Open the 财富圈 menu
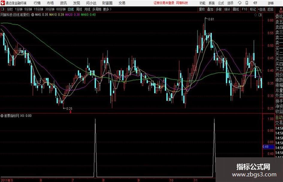The height and width of the screenshot is (182, 283). [107, 3]
